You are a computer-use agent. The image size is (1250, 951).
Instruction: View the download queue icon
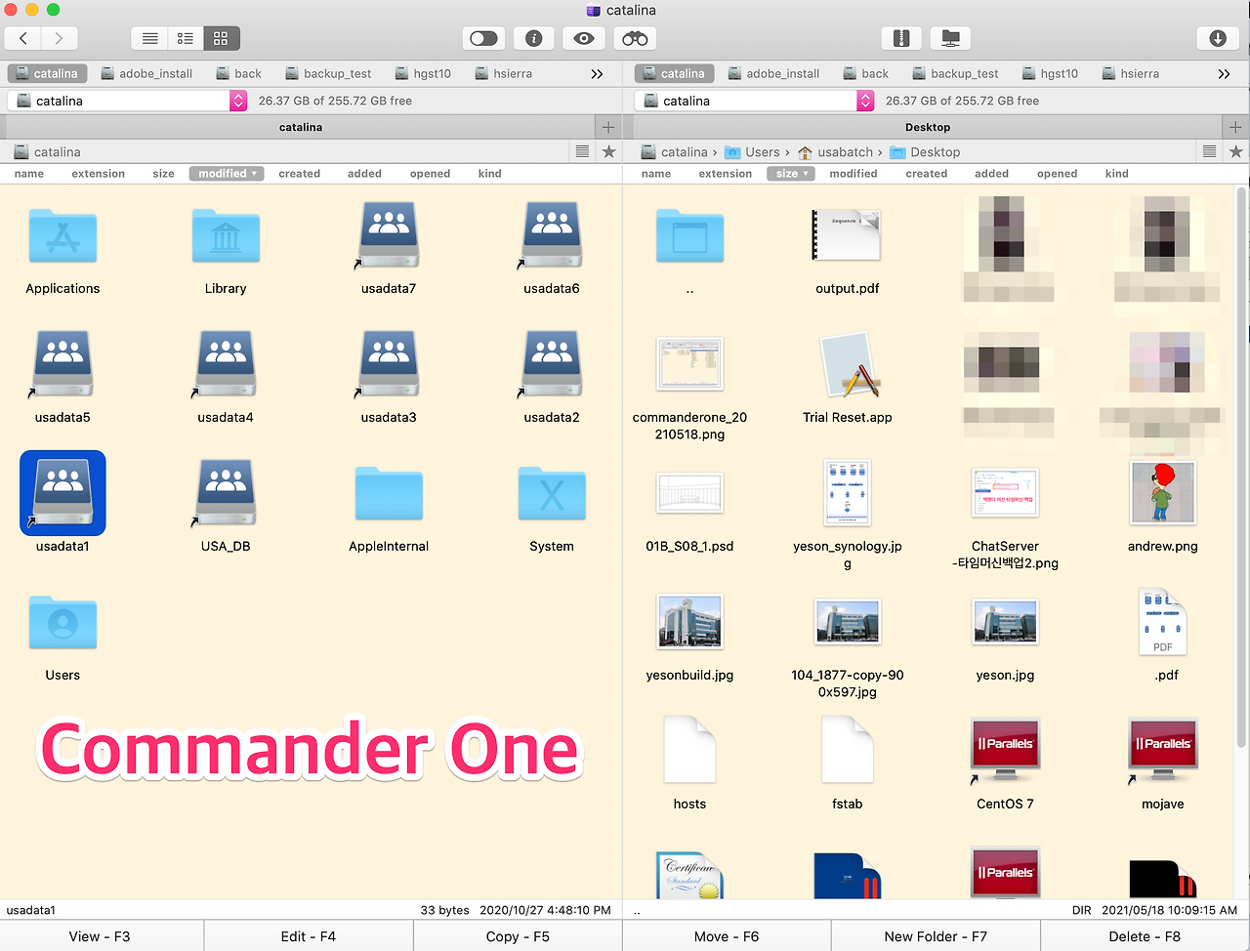[1216, 37]
